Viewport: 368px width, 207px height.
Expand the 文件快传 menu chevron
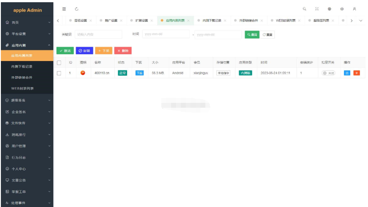(49, 123)
